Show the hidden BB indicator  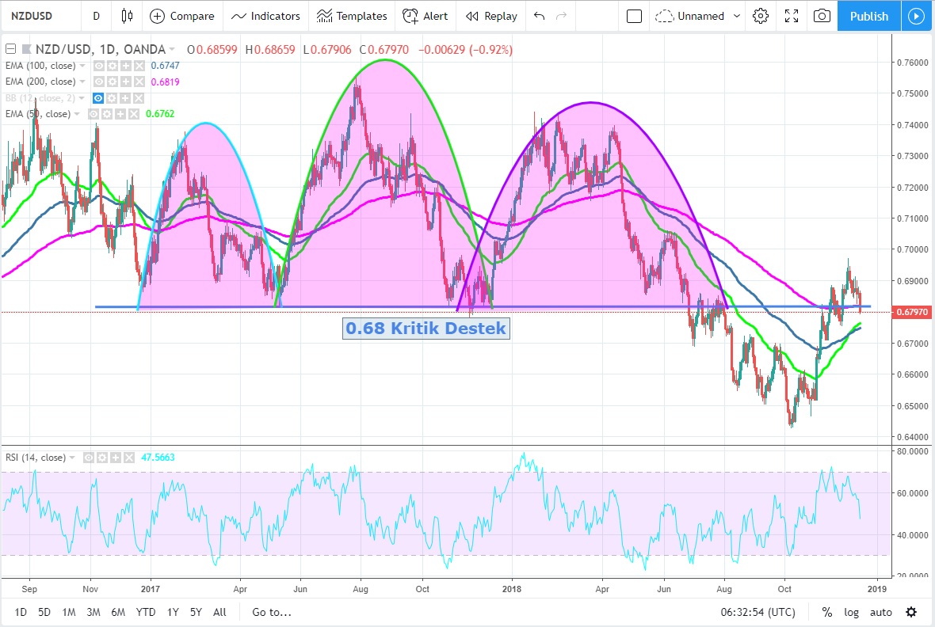[99, 98]
